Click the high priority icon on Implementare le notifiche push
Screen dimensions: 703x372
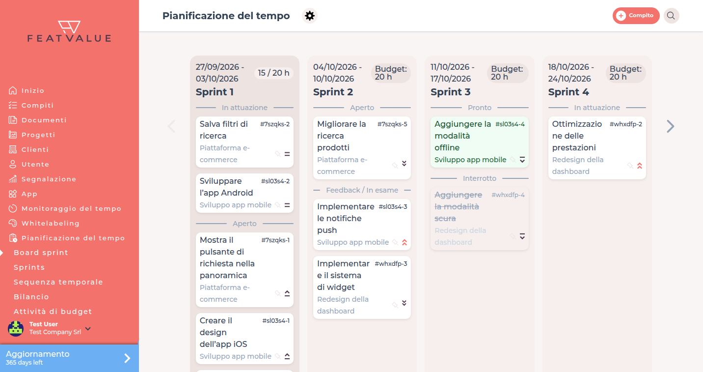405,242
